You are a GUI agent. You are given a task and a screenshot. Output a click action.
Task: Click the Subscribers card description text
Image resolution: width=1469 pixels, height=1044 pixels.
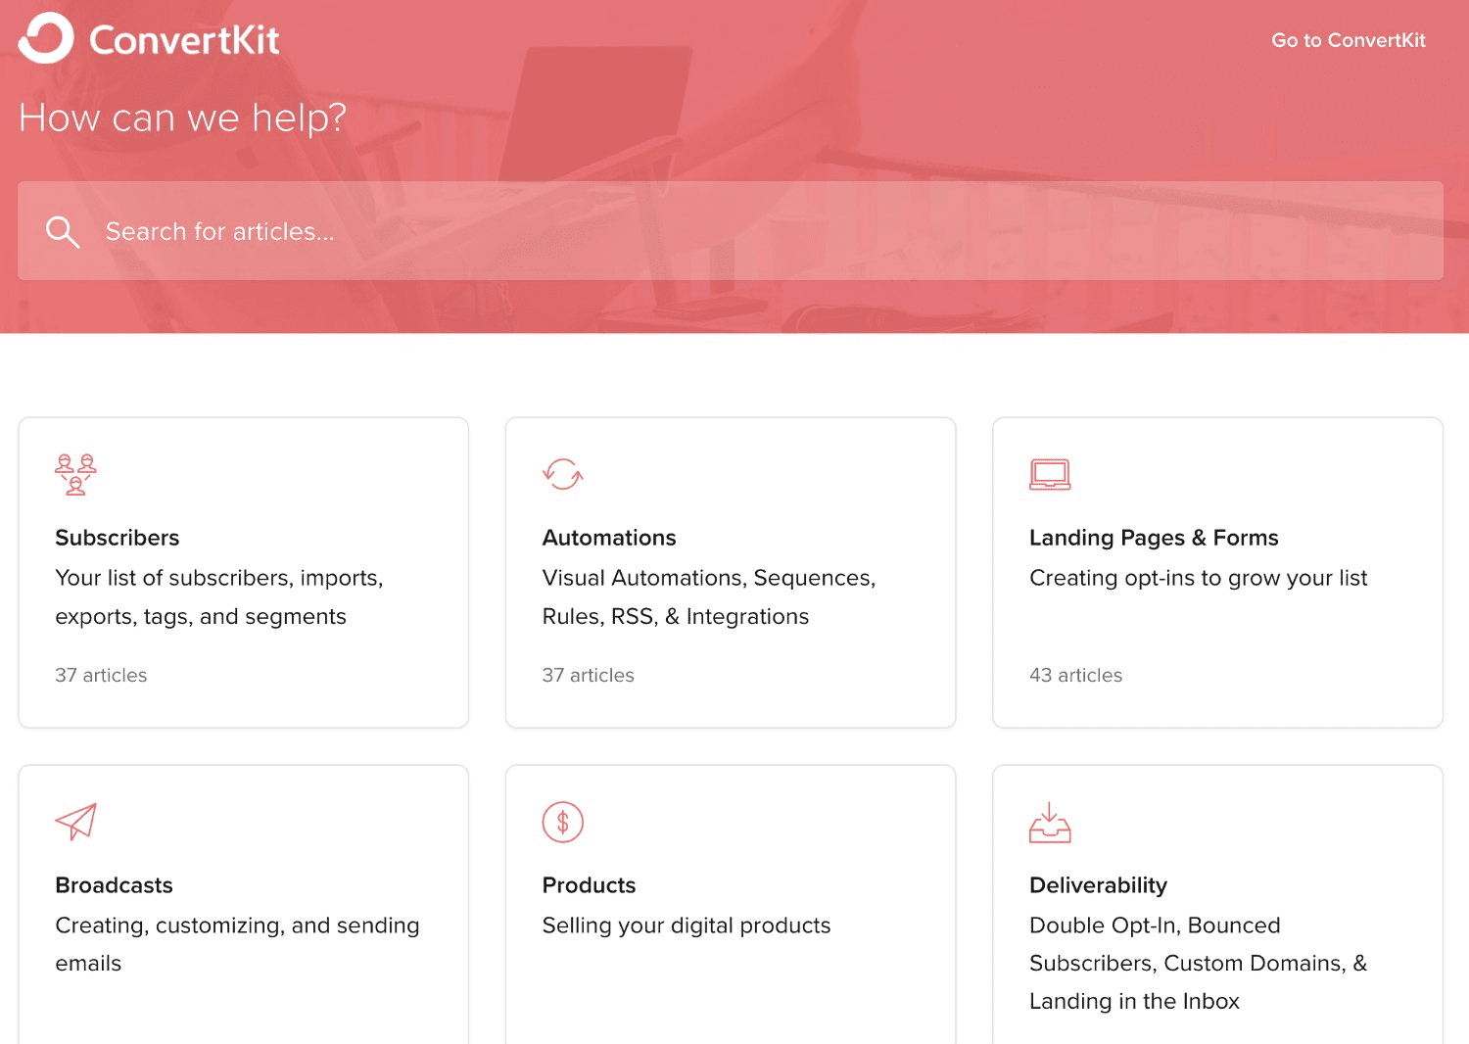point(219,597)
